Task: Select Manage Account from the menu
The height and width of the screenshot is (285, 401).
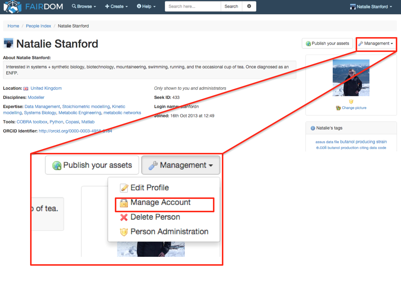Action: [x=160, y=203]
